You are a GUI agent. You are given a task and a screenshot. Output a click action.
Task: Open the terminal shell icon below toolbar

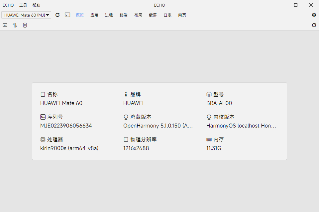coord(5,25)
